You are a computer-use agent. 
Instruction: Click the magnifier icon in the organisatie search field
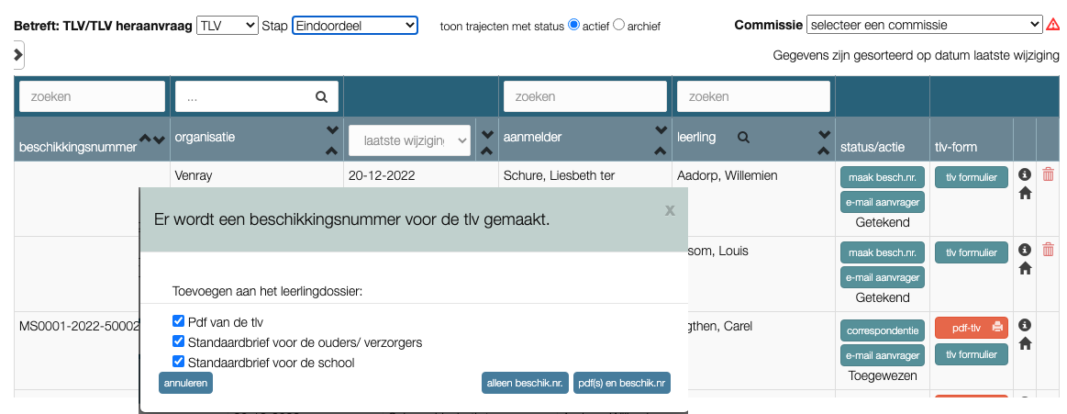pyautogui.click(x=321, y=96)
